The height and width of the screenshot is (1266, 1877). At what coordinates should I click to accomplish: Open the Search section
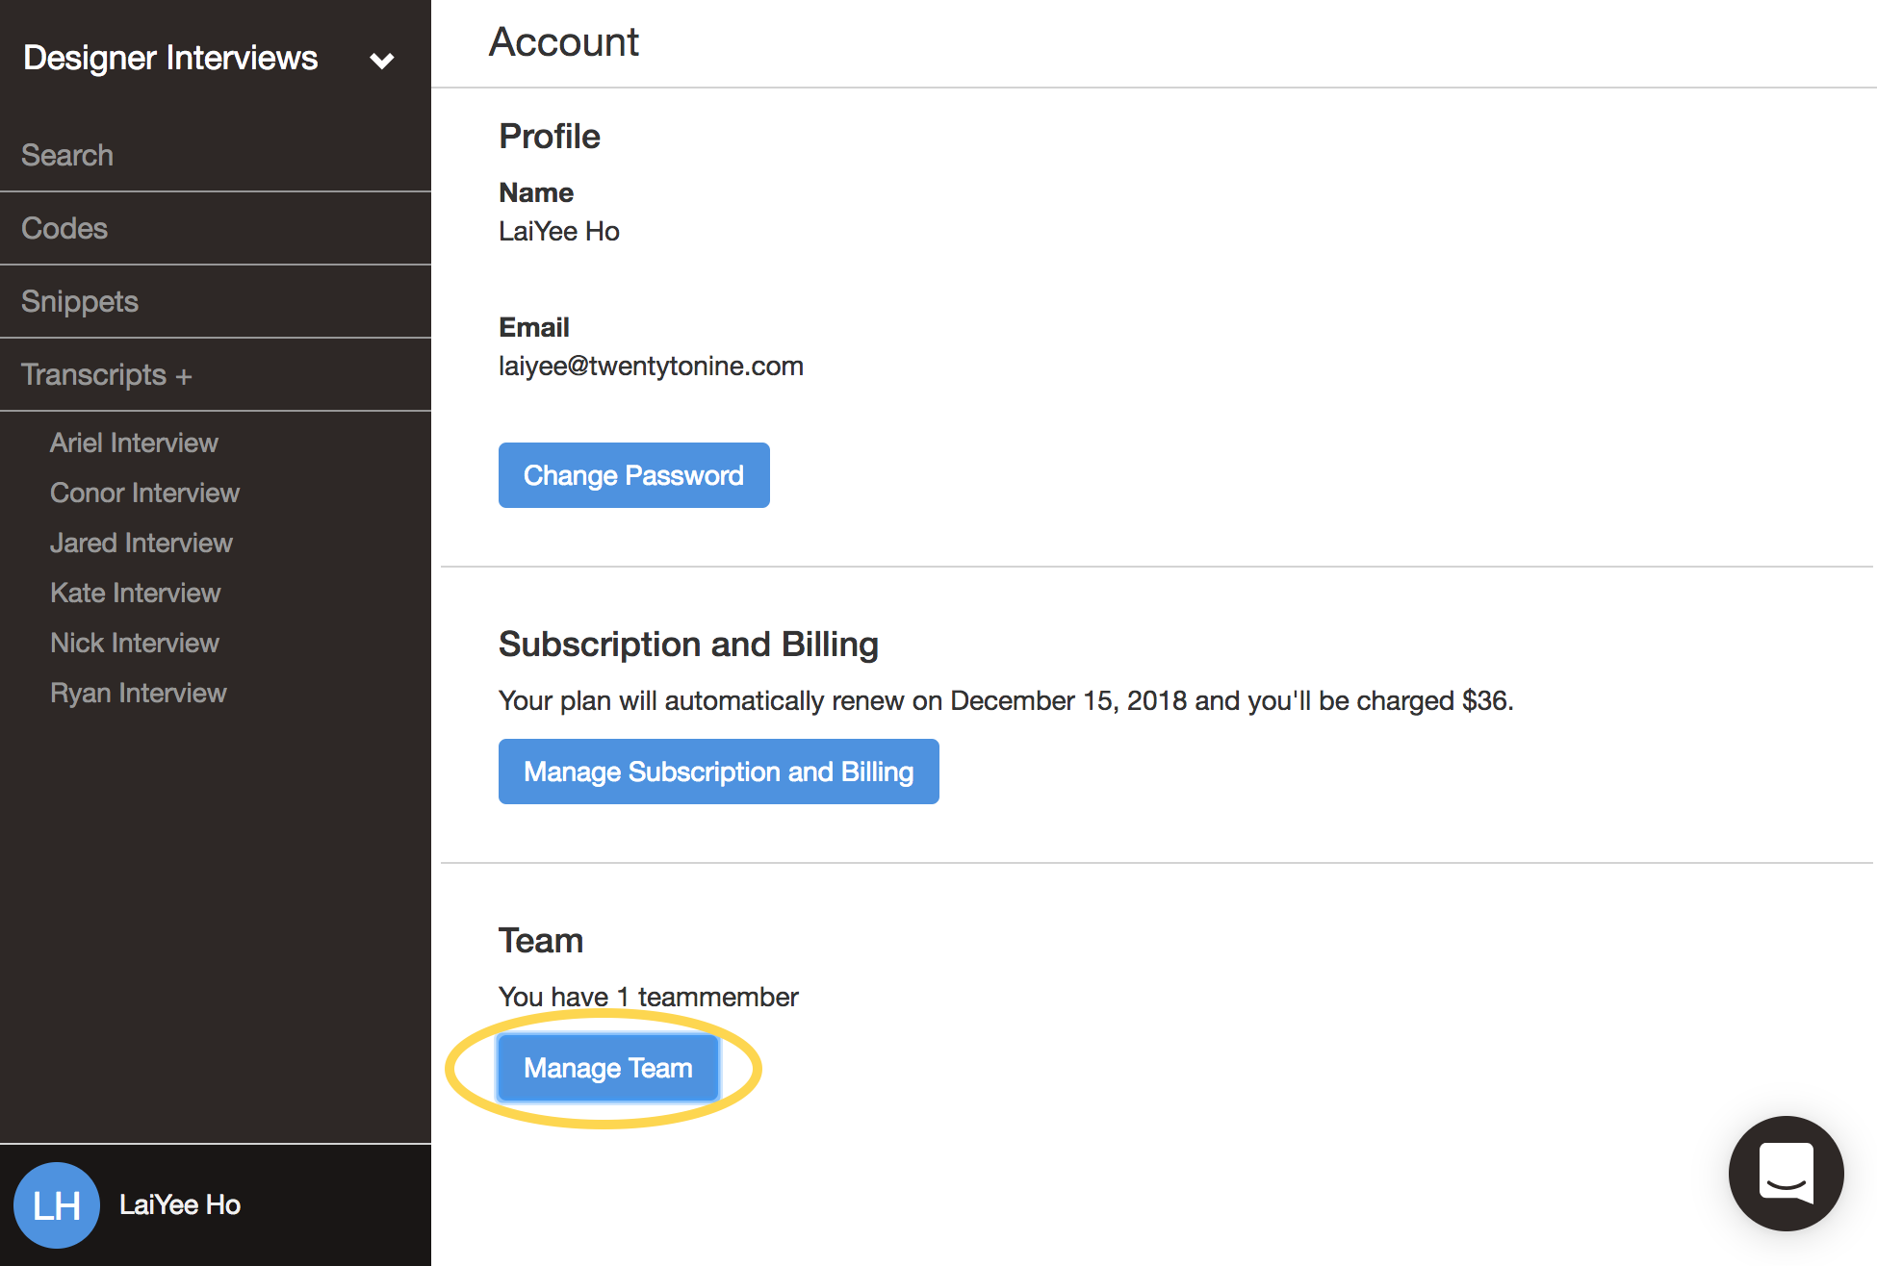(x=66, y=155)
